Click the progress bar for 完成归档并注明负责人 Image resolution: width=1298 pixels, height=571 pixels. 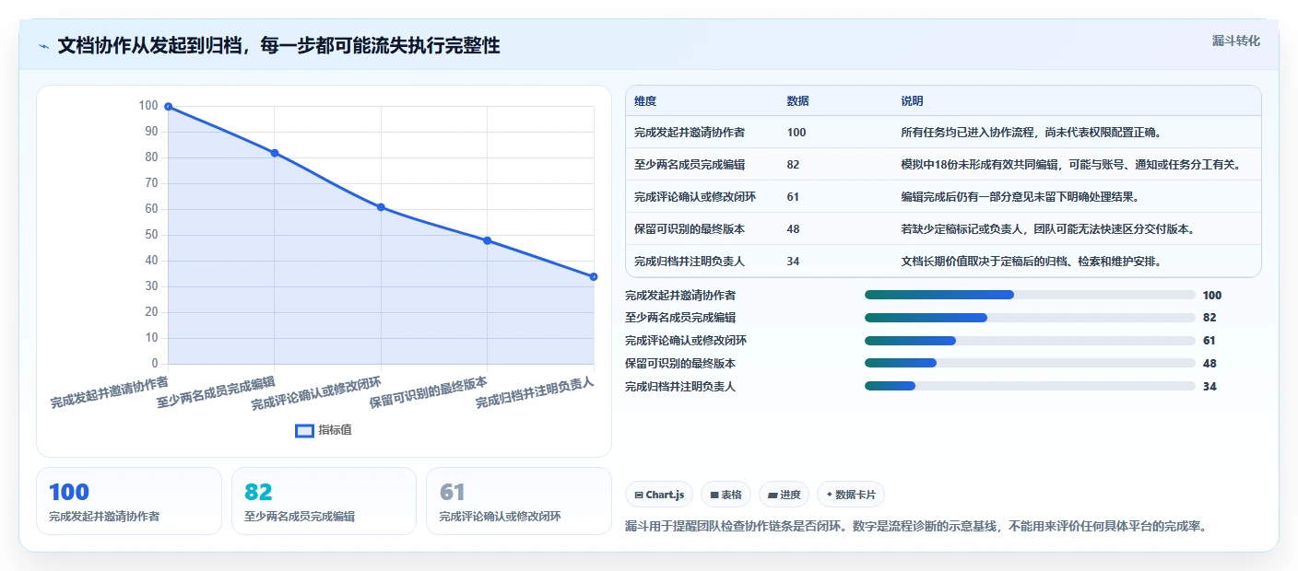[x=1030, y=387]
